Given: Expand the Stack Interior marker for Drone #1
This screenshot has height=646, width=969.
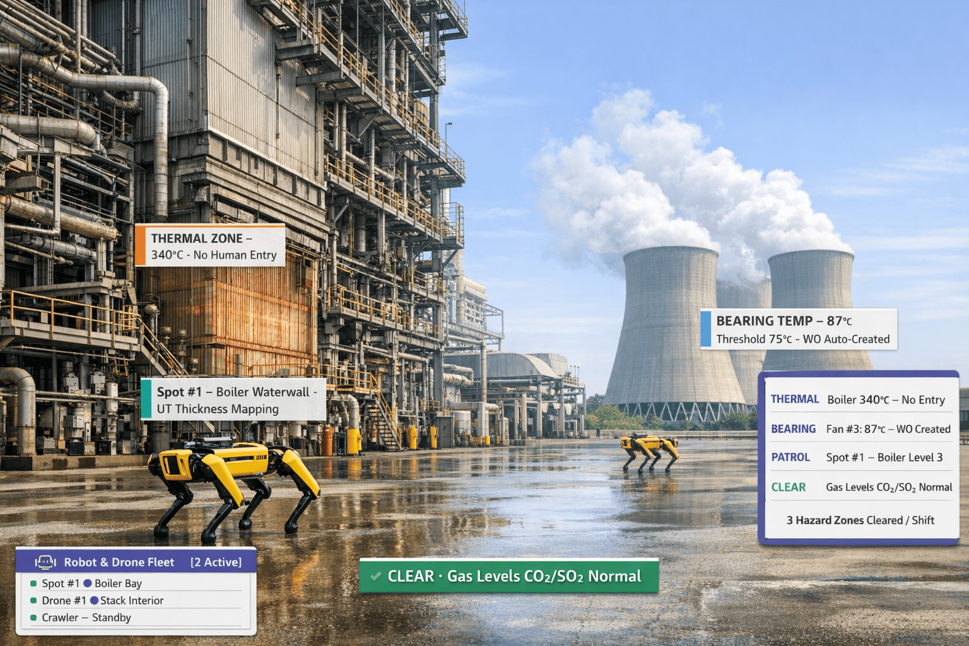Looking at the screenshot, I should pos(93,601).
